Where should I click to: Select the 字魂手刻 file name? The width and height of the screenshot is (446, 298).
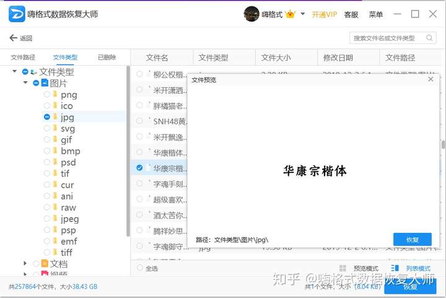pyautogui.click(x=170, y=184)
